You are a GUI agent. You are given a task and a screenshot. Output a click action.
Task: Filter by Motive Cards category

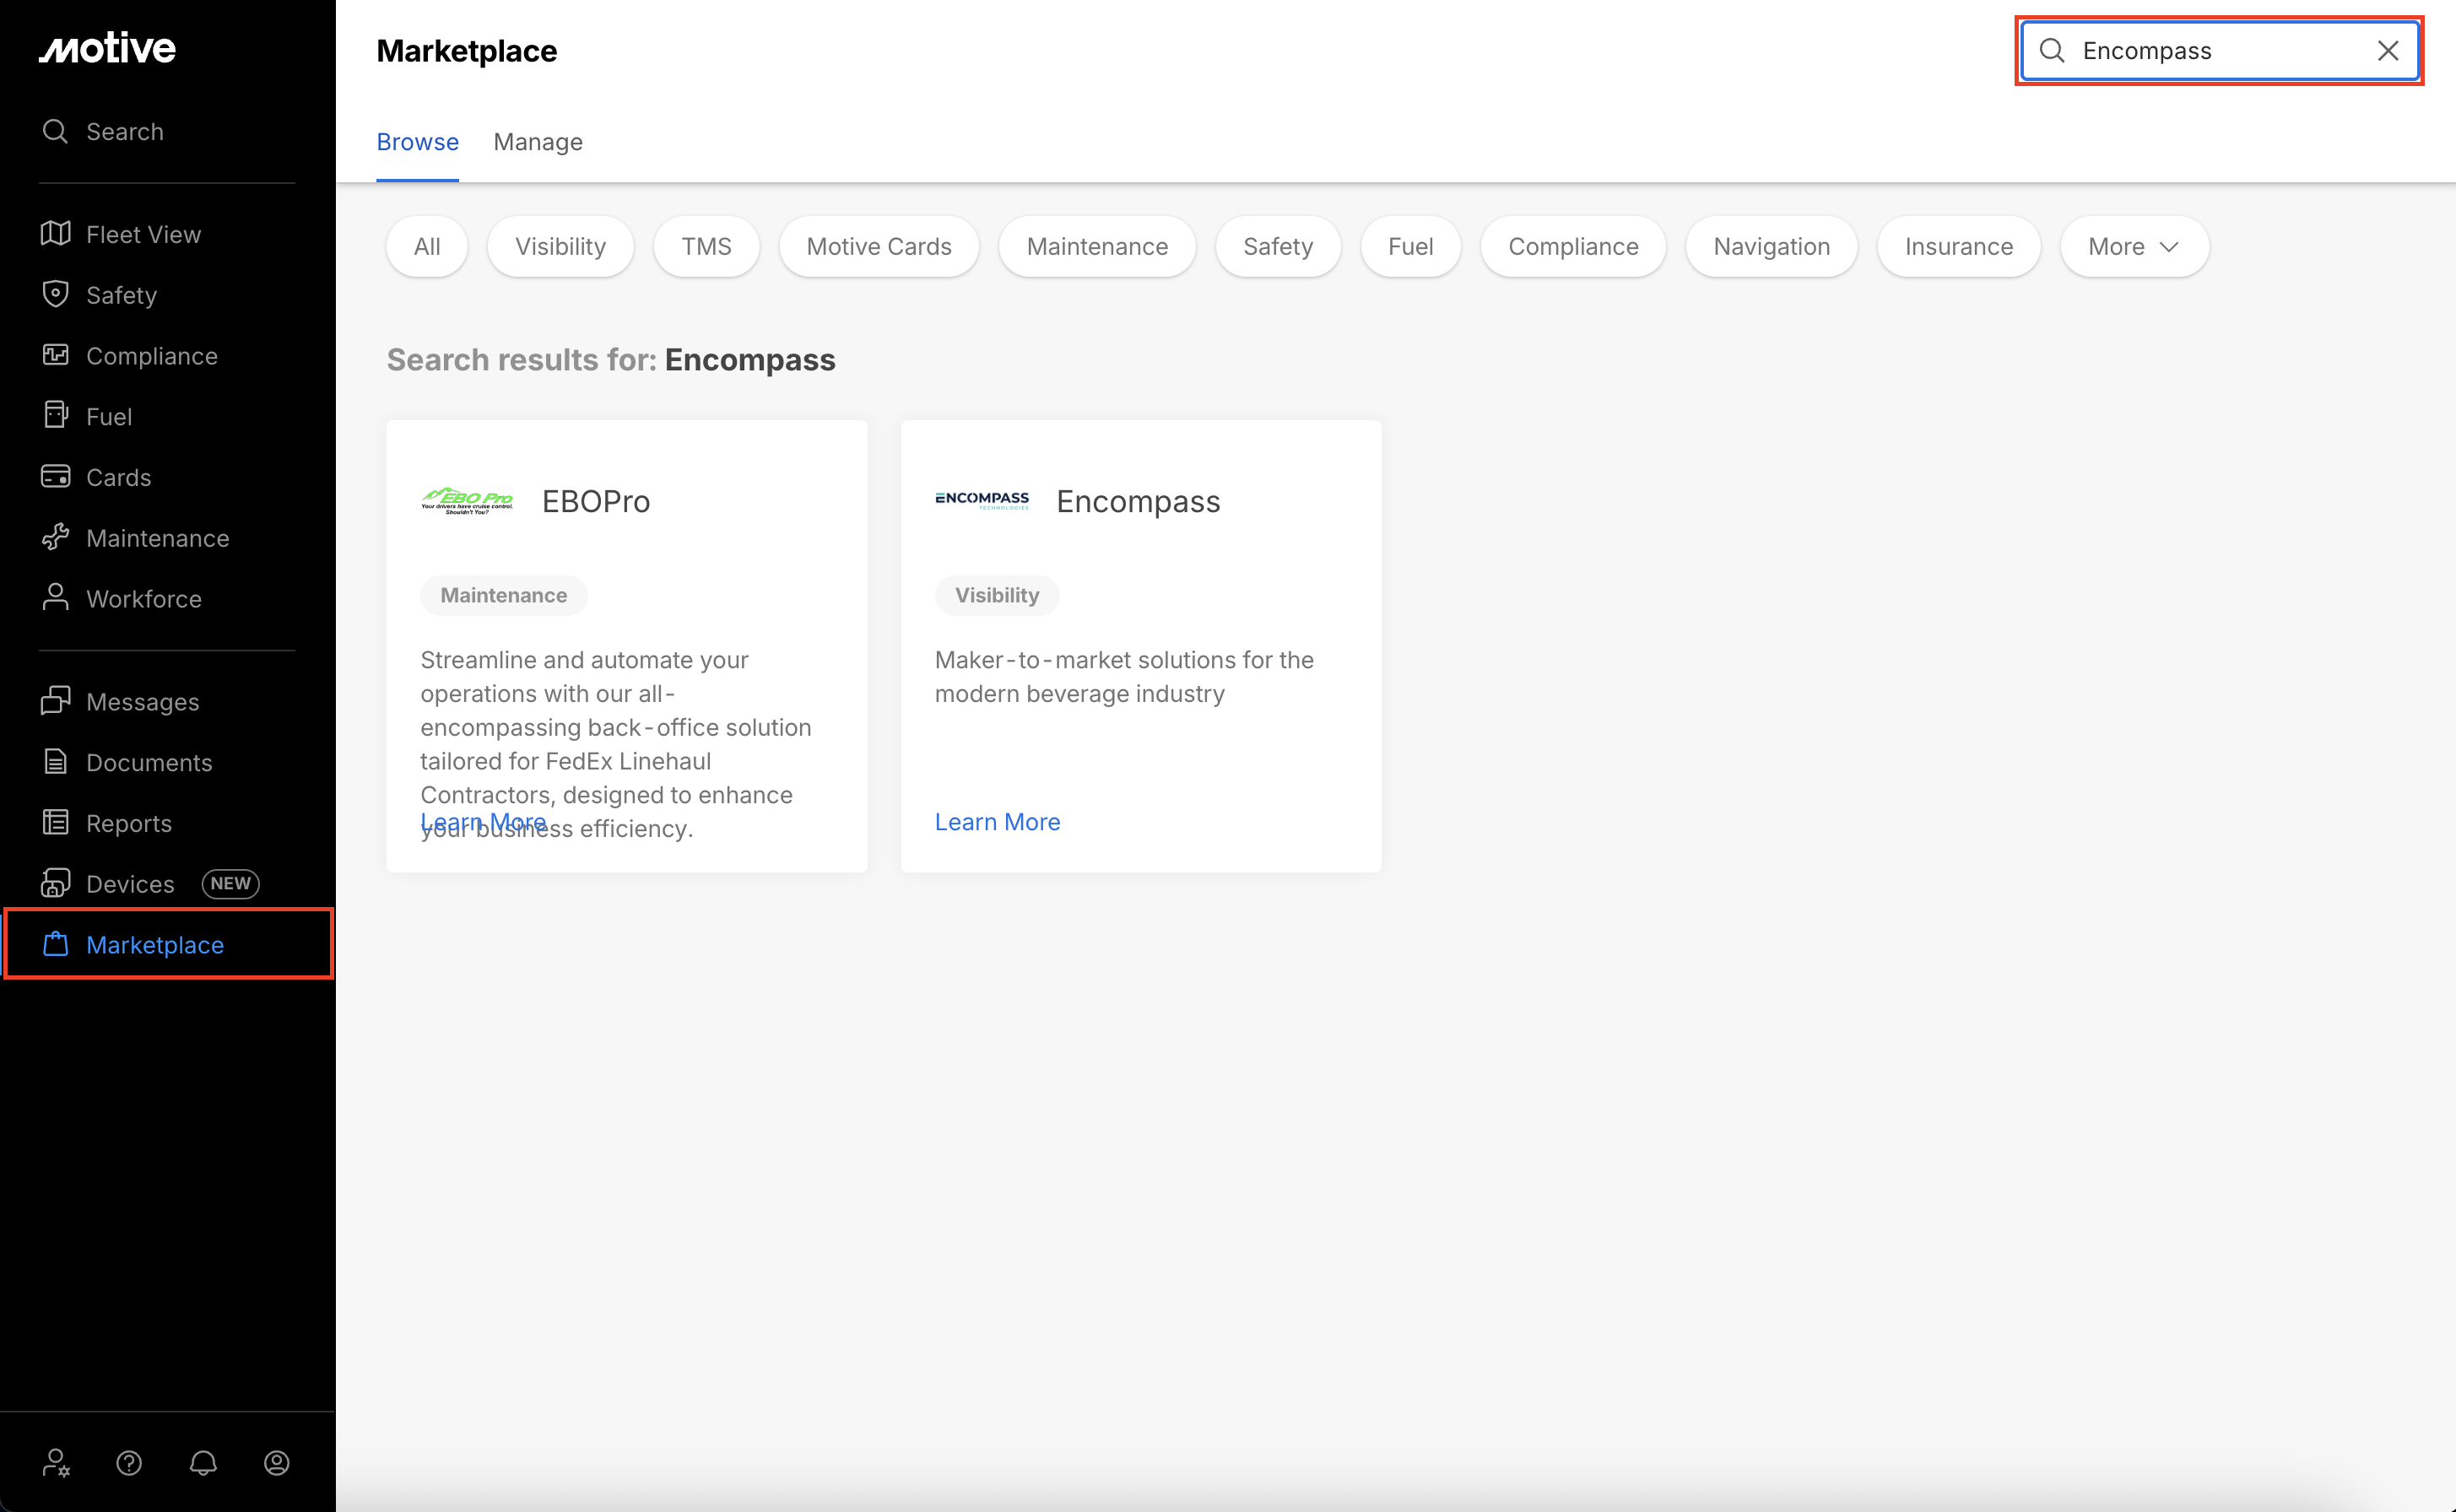click(x=878, y=247)
